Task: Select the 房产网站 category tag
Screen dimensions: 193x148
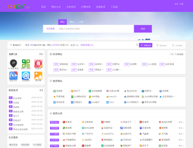Action: [x=54, y=146]
